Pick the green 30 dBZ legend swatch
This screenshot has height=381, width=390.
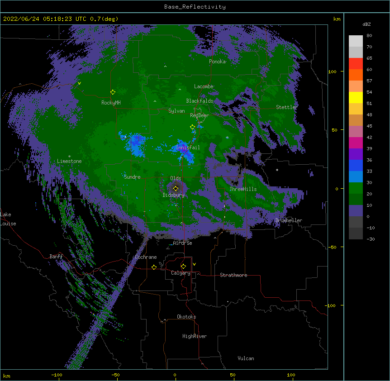[356, 188]
